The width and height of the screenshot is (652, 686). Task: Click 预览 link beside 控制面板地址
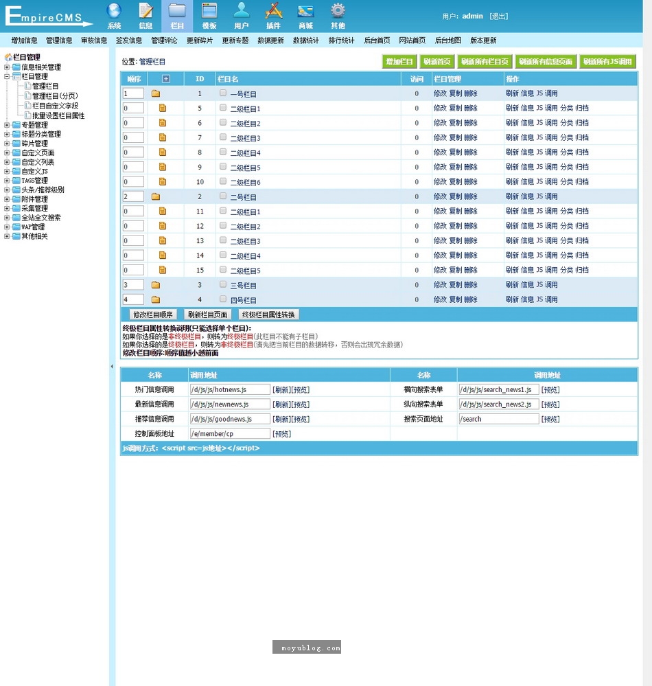click(x=281, y=433)
